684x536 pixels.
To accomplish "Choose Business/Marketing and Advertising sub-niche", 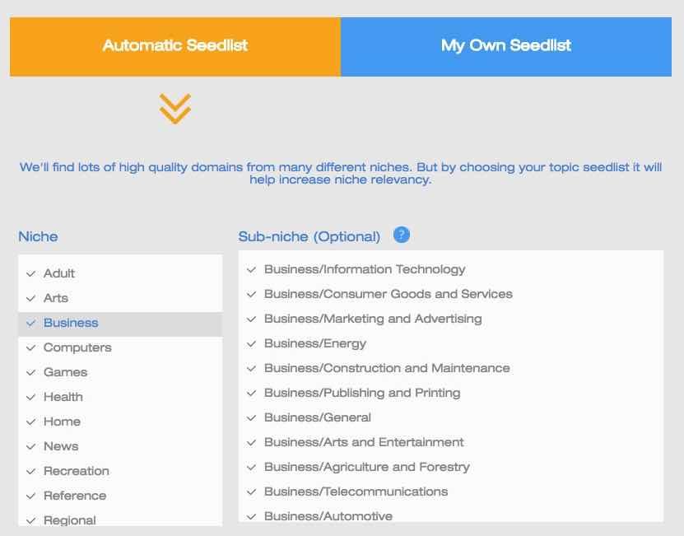I will tap(373, 319).
